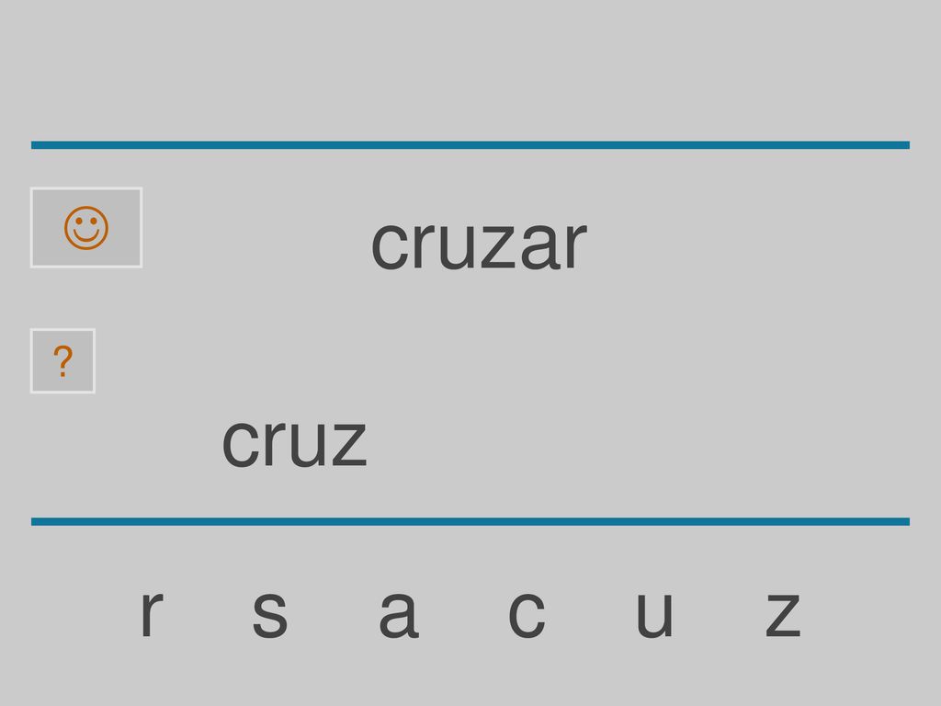Click the upper blue divider line
Image resolution: width=941 pixels, height=706 pixels.
click(x=470, y=144)
